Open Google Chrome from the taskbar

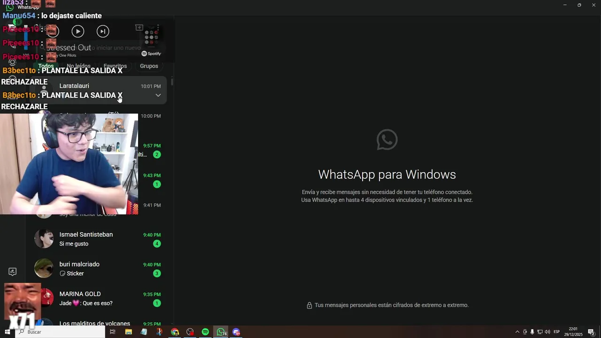pyautogui.click(x=175, y=332)
